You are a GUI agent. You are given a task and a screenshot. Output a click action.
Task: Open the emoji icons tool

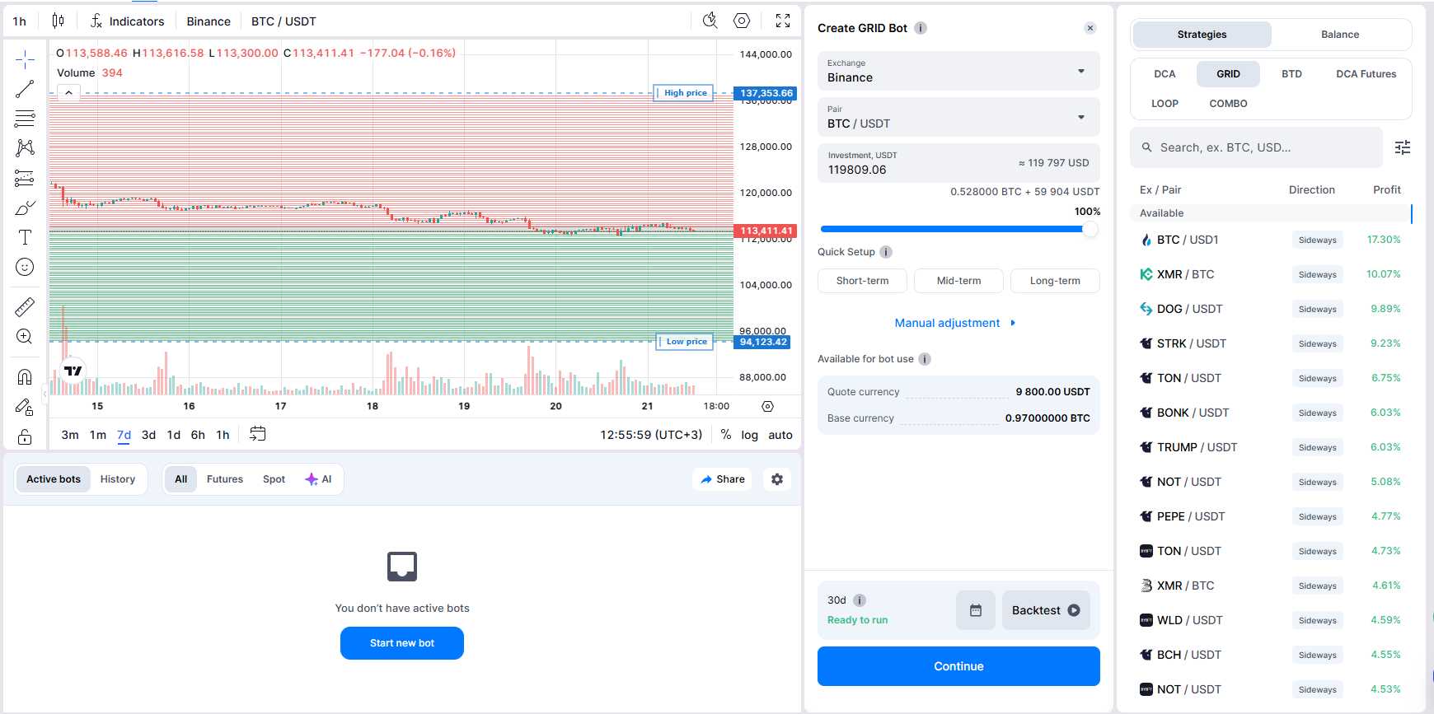[x=25, y=267]
